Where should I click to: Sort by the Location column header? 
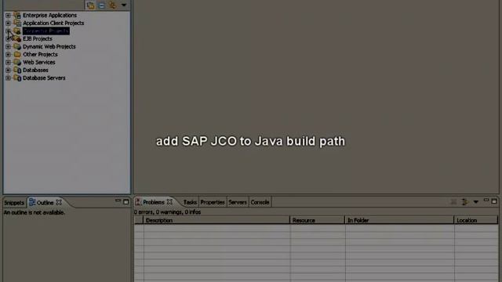(x=476, y=220)
